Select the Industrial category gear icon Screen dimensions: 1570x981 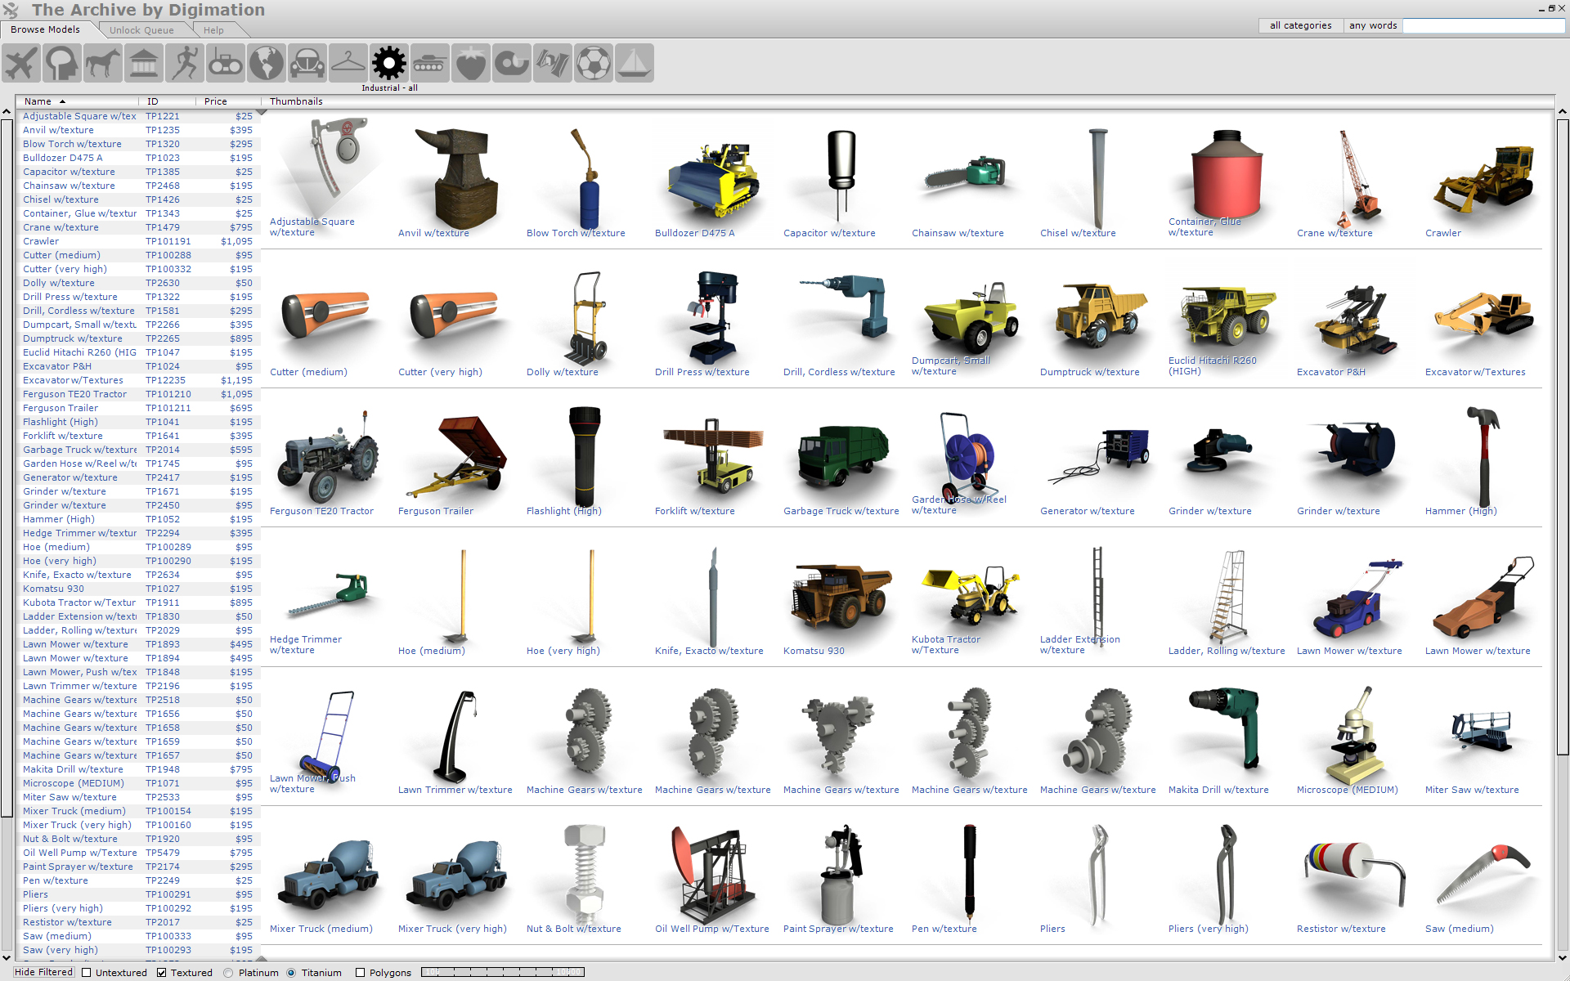click(389, 63)
